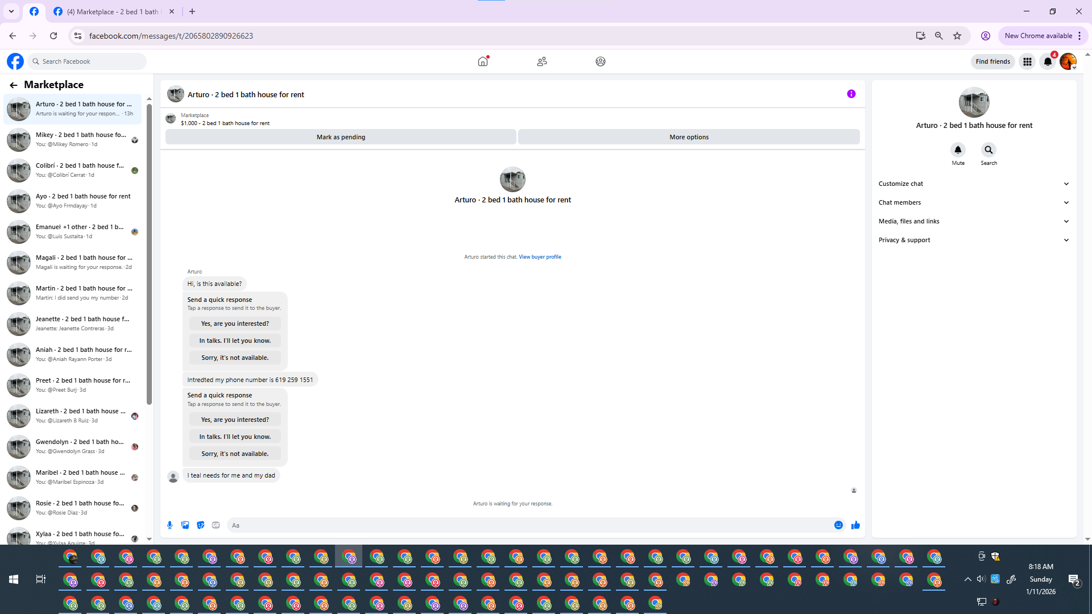The height and width of the screenshot is (614, 1092).
Task: Send second "Yes, are you interested?" quick response
Action: pos(235,420)
